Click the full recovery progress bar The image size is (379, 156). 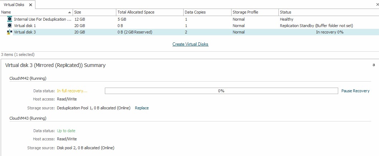221,91
